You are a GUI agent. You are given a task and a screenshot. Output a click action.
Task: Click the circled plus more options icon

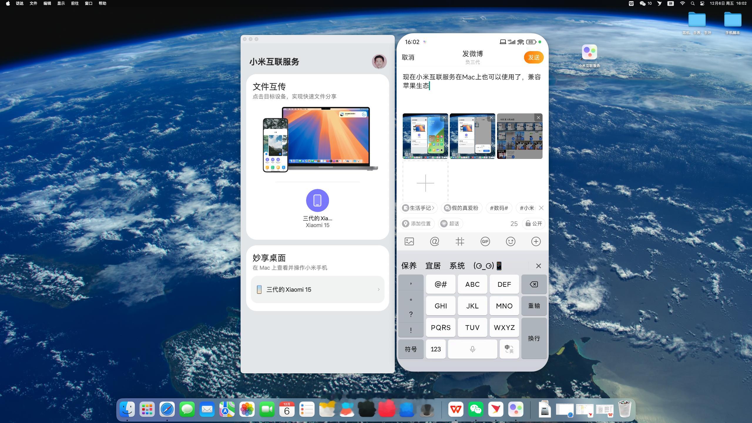[x=536, y=241]
